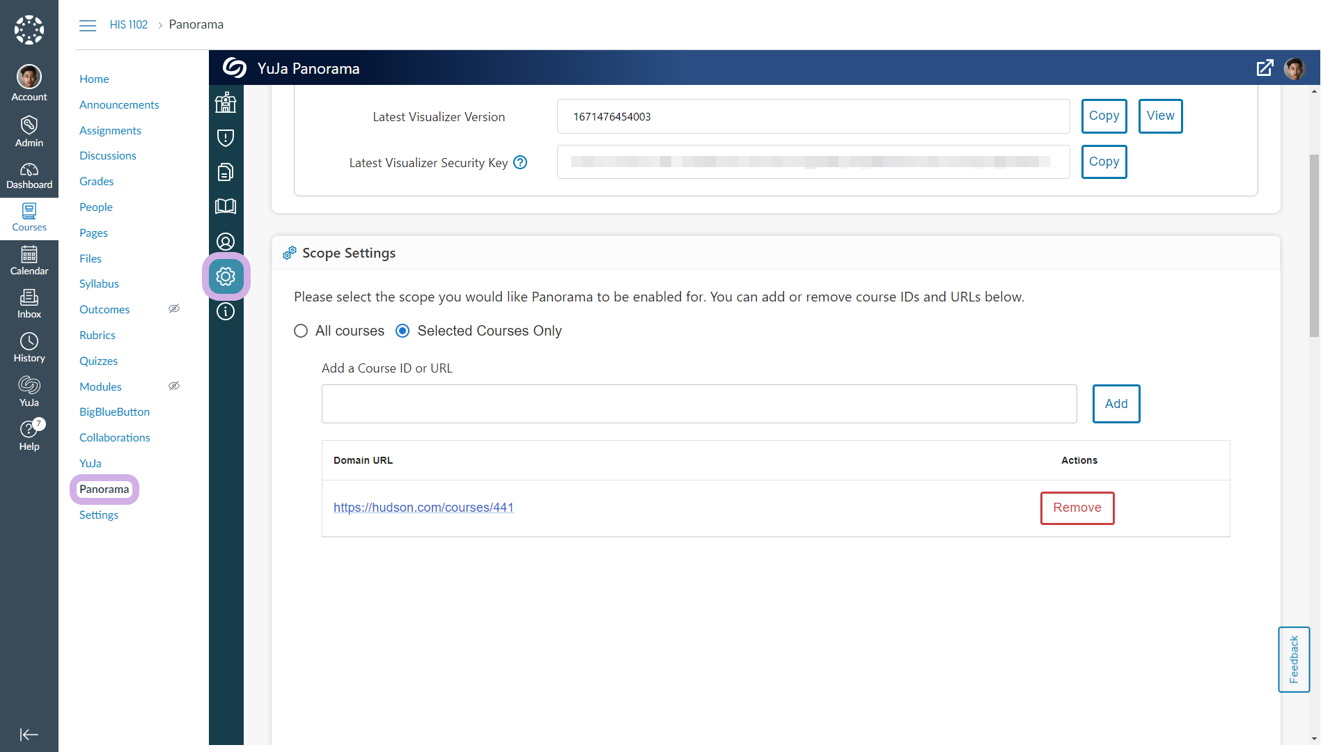Go to Dashboard in global navigation
This screenshot has height=752, width=1337.
pyautogui.click(x=29, y=175)
